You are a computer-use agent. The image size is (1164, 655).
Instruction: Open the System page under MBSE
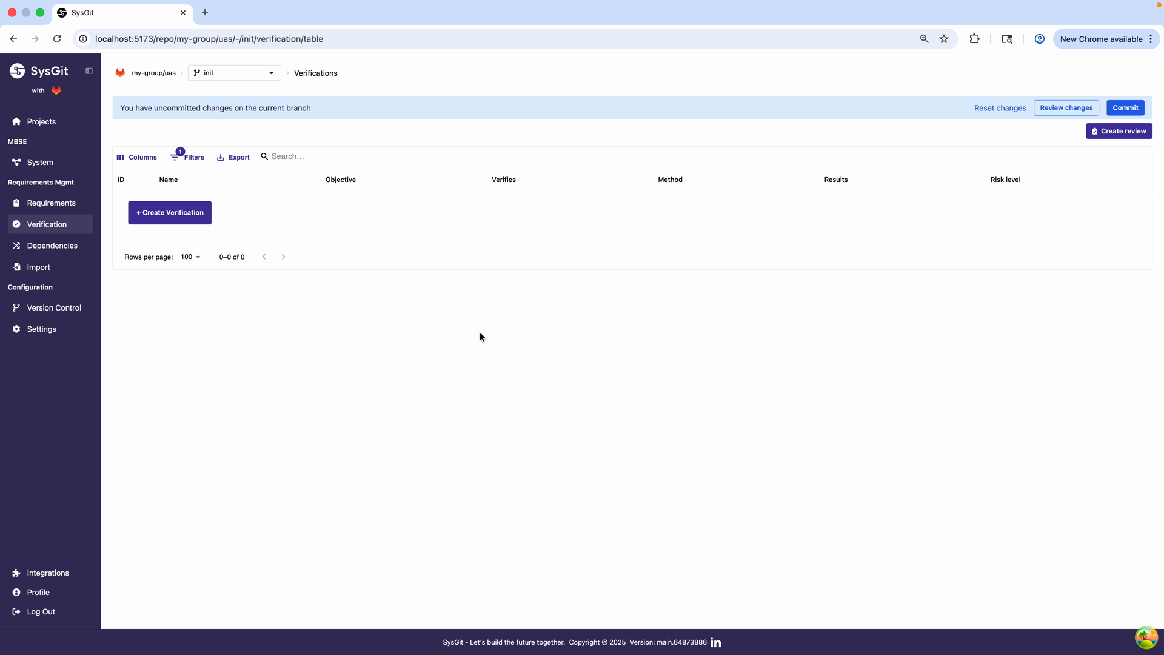[41, 162]
